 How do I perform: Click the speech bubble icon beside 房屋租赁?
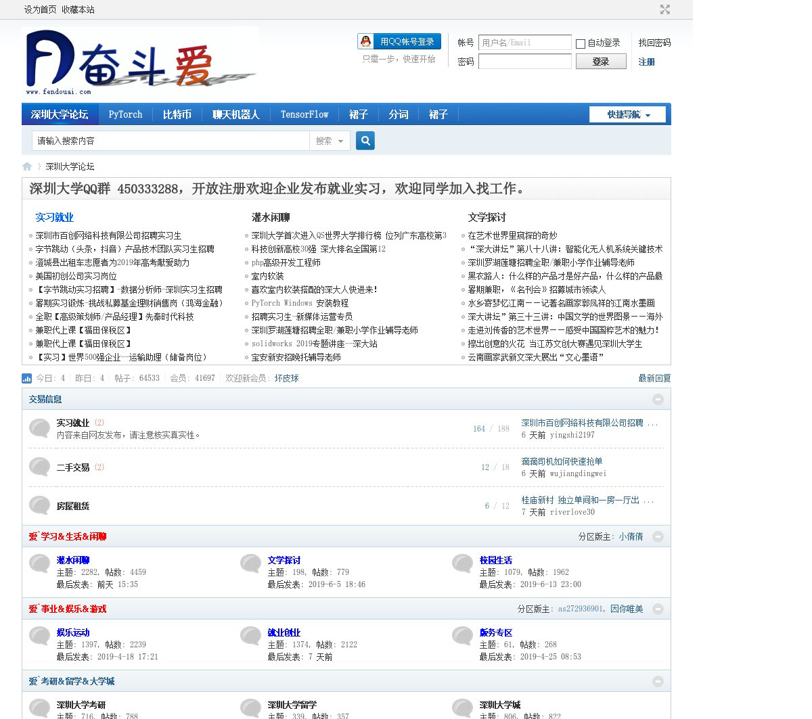click(x=40, y=506)
